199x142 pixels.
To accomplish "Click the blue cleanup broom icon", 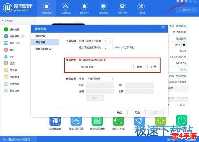I will [x=139, y=121].
